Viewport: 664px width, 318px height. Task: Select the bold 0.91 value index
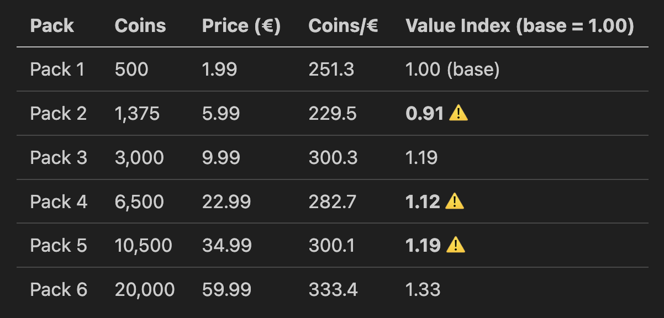[x=425, y=114]
